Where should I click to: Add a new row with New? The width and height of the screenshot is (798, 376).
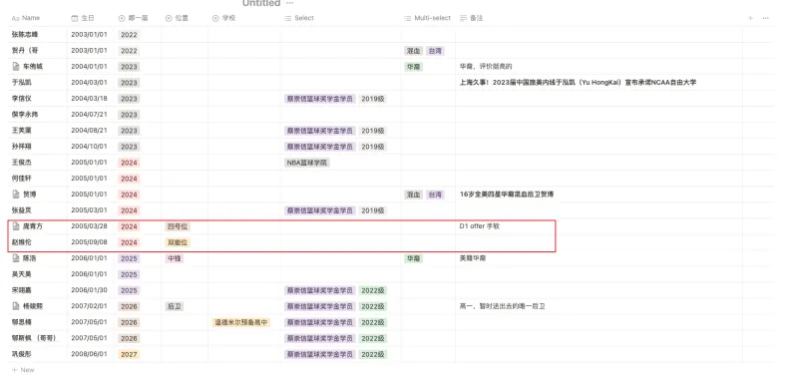23,370
